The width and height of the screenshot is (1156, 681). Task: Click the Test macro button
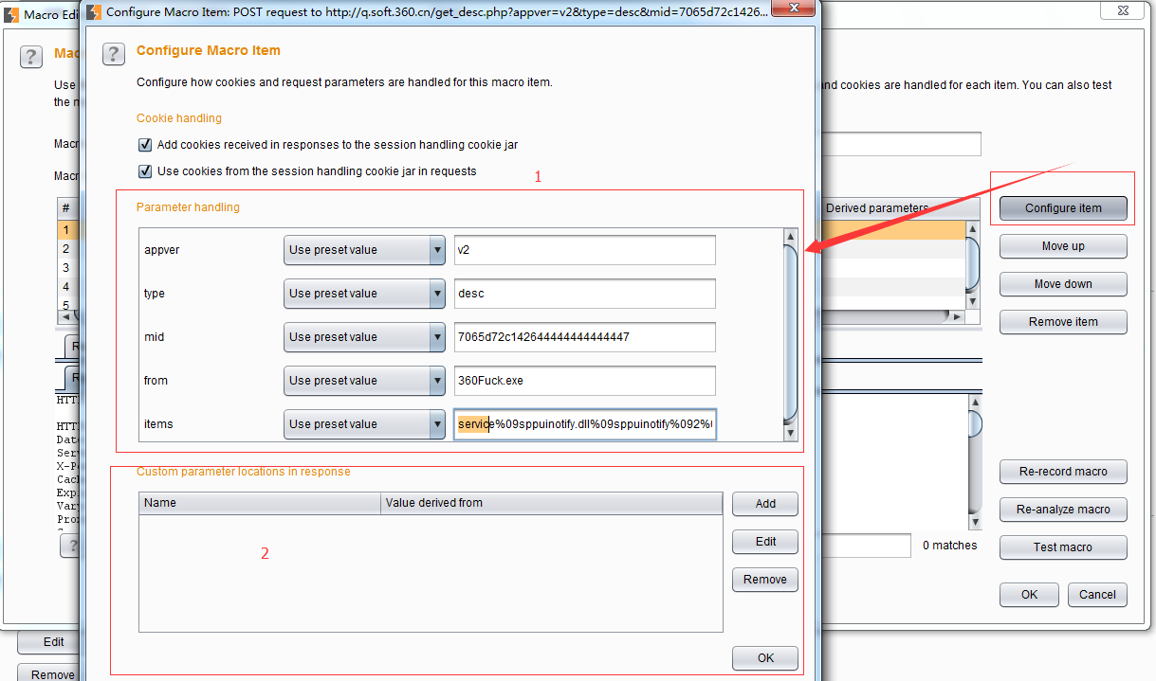pyautogui.click(x=1062, y=547)
